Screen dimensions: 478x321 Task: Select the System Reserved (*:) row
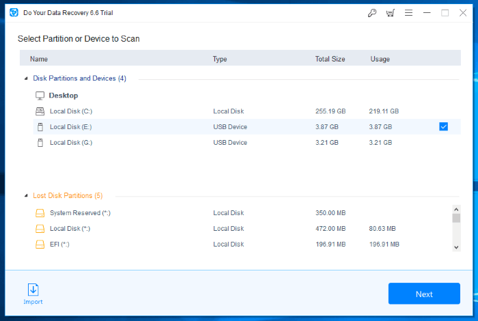pyautogui.click(x=242, y=213)
